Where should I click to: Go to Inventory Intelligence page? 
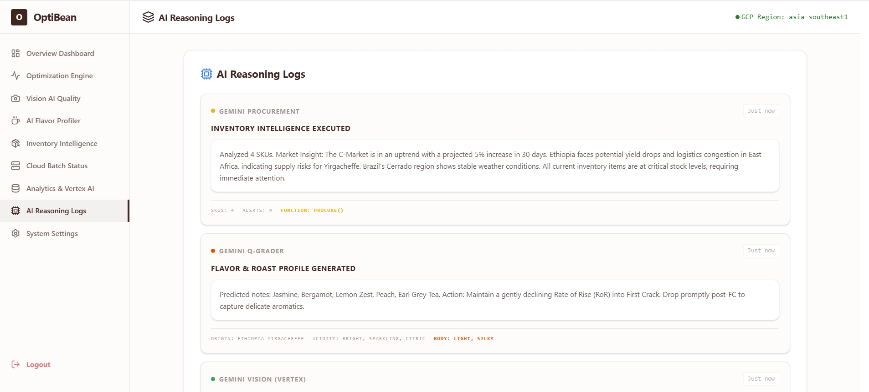point(64,143)
